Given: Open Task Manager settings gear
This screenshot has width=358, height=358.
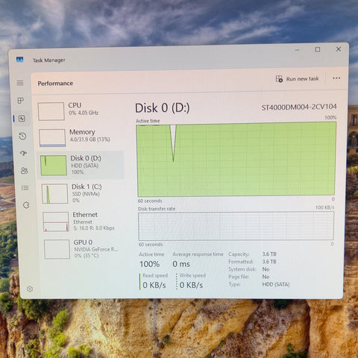Looking at the screenshot, I should [30, 289].
